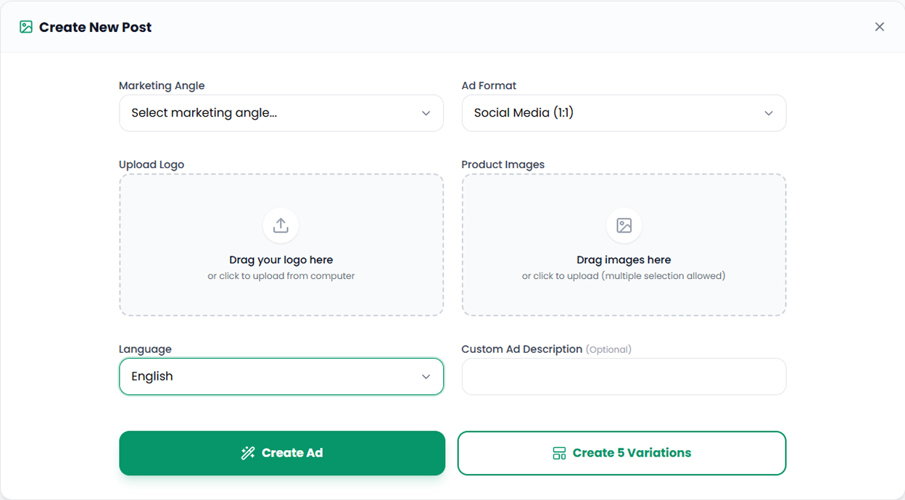The height and width of the screenshot is (500, 905).
Task: Click the chevron on the Marketing Angle dropdown
Action: 427,113
